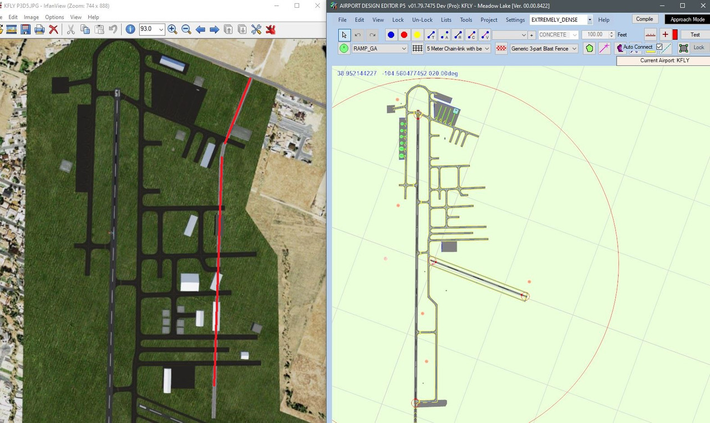Open the RAMP_GA parking type dropdown
Screen dimensions: 710x423
pyautogui.click(x=404, y=49)
